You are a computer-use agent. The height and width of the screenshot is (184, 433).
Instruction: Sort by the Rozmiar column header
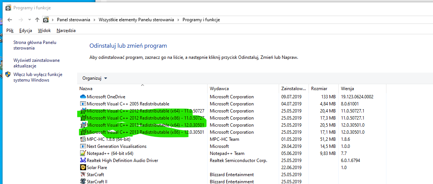click(323, 89)
